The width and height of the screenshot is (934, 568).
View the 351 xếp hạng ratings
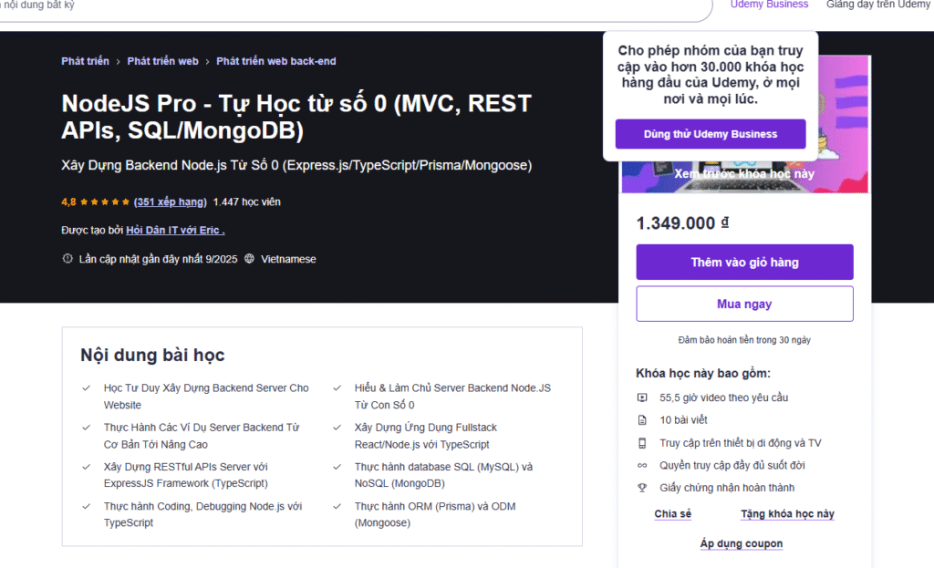point(170,202)
